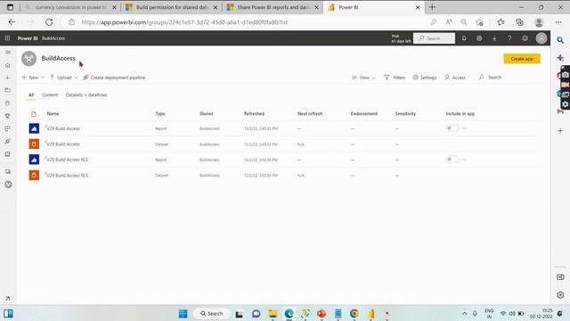
Task: Open the help question mark icon
Action: (x=509, y=38)
